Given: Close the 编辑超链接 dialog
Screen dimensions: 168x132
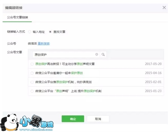Looking at the screenshot, I should pyautogui.click(x=164, y=8).
